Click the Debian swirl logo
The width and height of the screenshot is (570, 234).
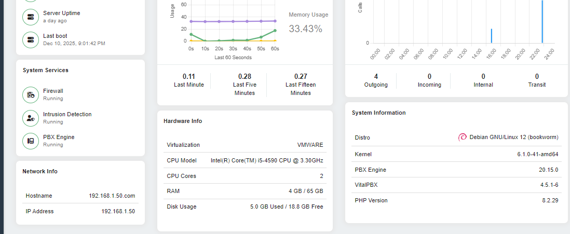(x=462, y=137)
